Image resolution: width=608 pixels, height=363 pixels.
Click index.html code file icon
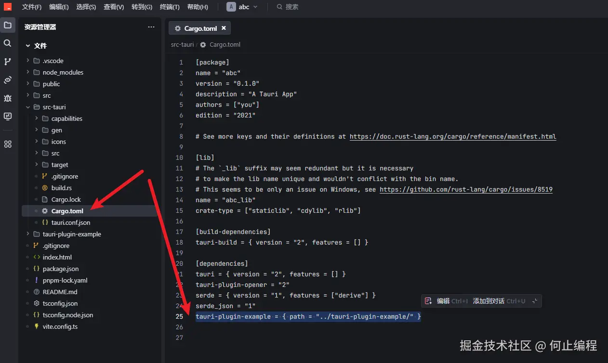coord(37,257)
